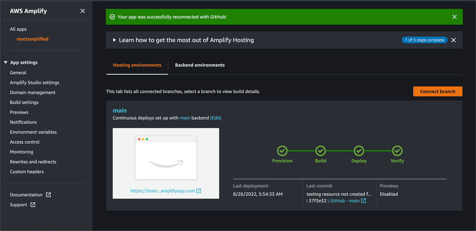Open Custom headers
The image size is (476, 231).
coord(27,172)
